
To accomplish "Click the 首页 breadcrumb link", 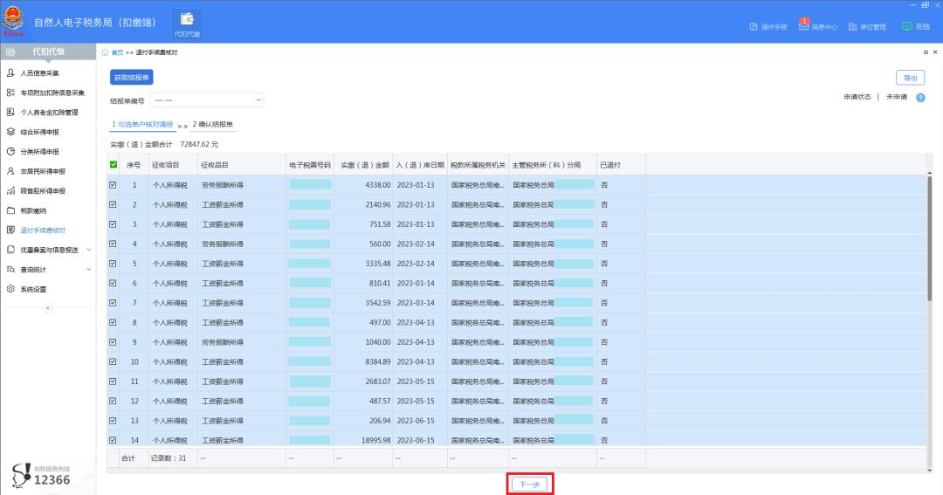I will pyautogui.click(x=117, y=52).
